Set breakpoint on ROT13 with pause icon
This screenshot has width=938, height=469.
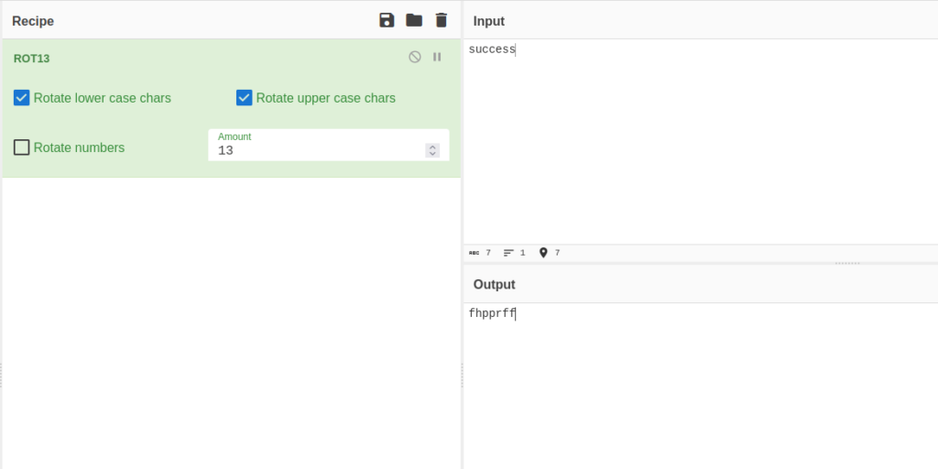437,57
